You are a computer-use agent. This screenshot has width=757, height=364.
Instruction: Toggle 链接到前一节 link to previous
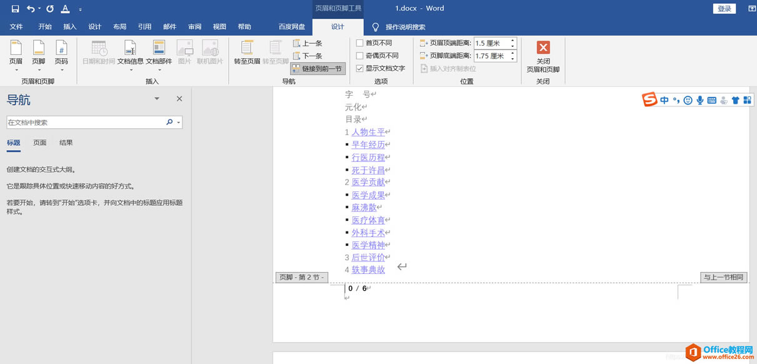318,69
